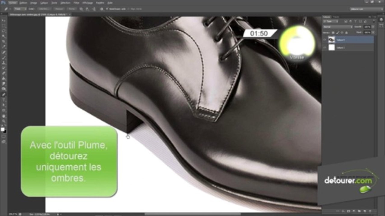Toggle lock all padlock icon
385x216 pixels.
346,33
